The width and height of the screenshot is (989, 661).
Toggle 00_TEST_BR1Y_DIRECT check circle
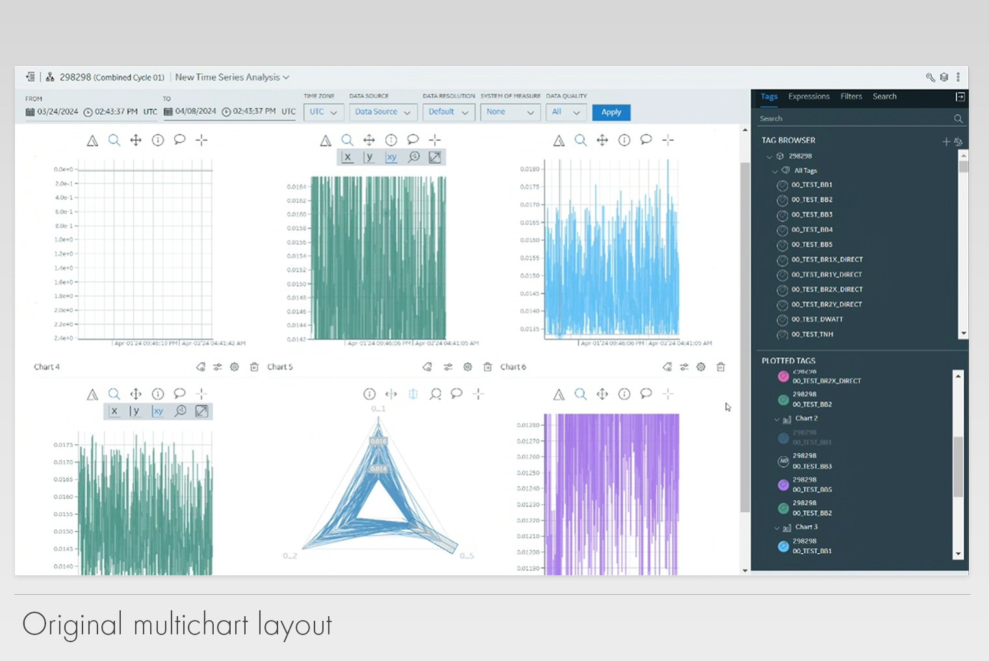tap(782, 275)
